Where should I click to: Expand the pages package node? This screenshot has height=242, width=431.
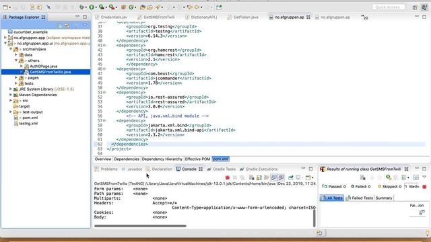16,78
